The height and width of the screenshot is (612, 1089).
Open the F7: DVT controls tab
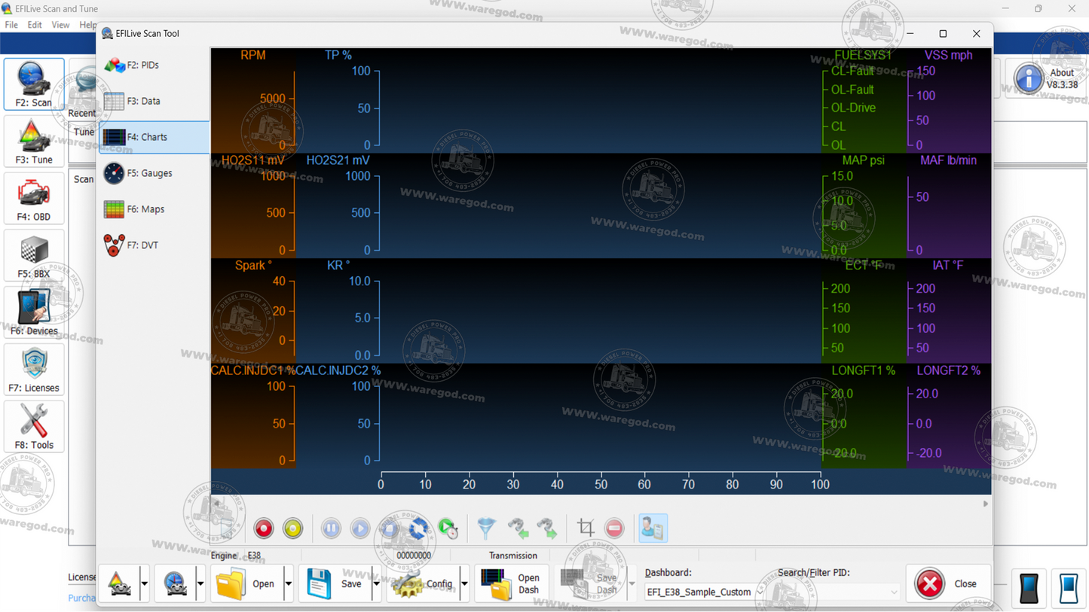tap(154, 245)
